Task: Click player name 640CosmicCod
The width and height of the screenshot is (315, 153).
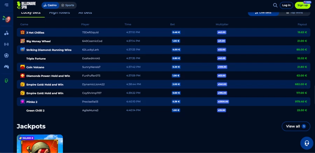Action: (92, 41)
